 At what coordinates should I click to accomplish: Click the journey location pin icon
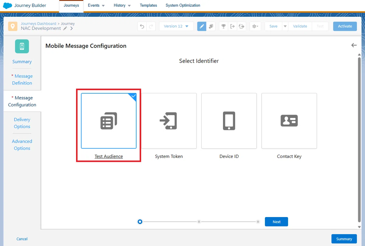(12, 26)
